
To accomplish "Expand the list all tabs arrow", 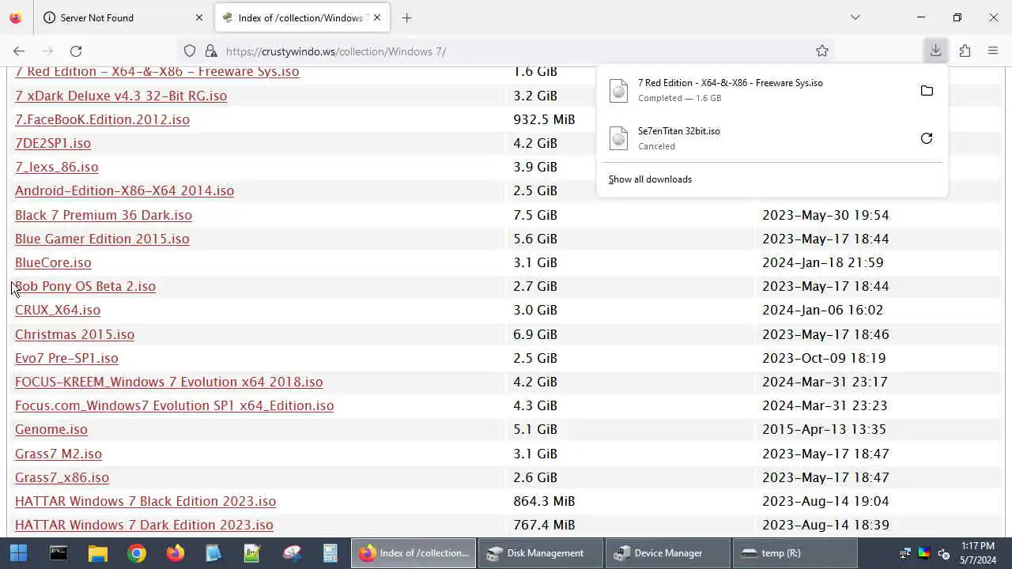I will [855, 17].
